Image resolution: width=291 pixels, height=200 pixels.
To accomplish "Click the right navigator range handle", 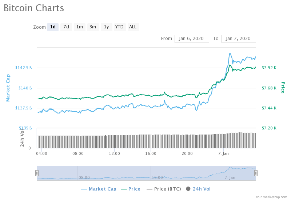I will (x=256, y=173).
